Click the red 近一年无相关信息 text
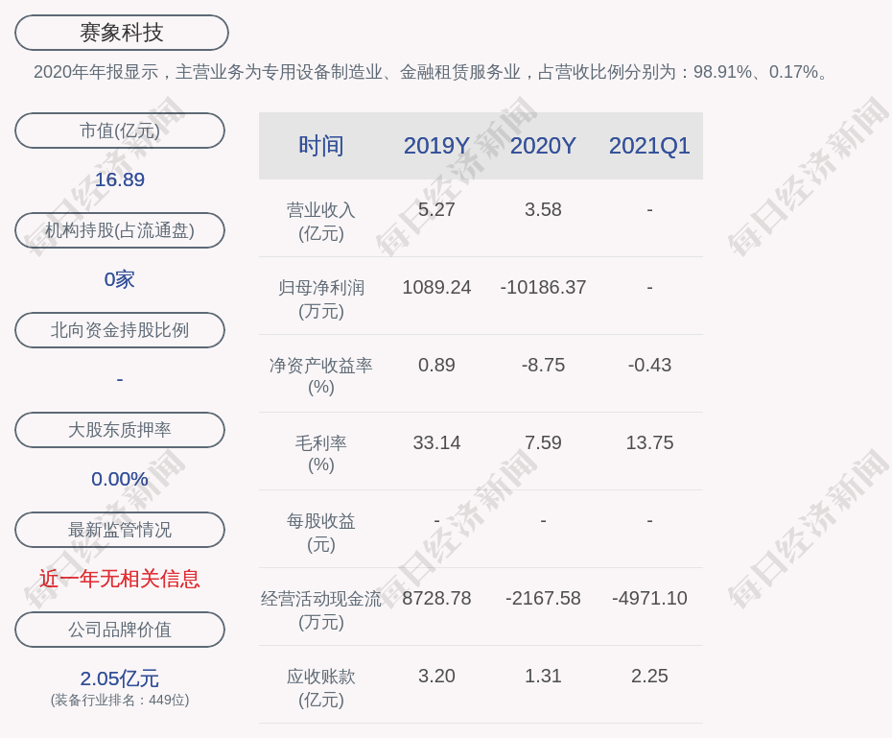 click(x=120, y=579)
